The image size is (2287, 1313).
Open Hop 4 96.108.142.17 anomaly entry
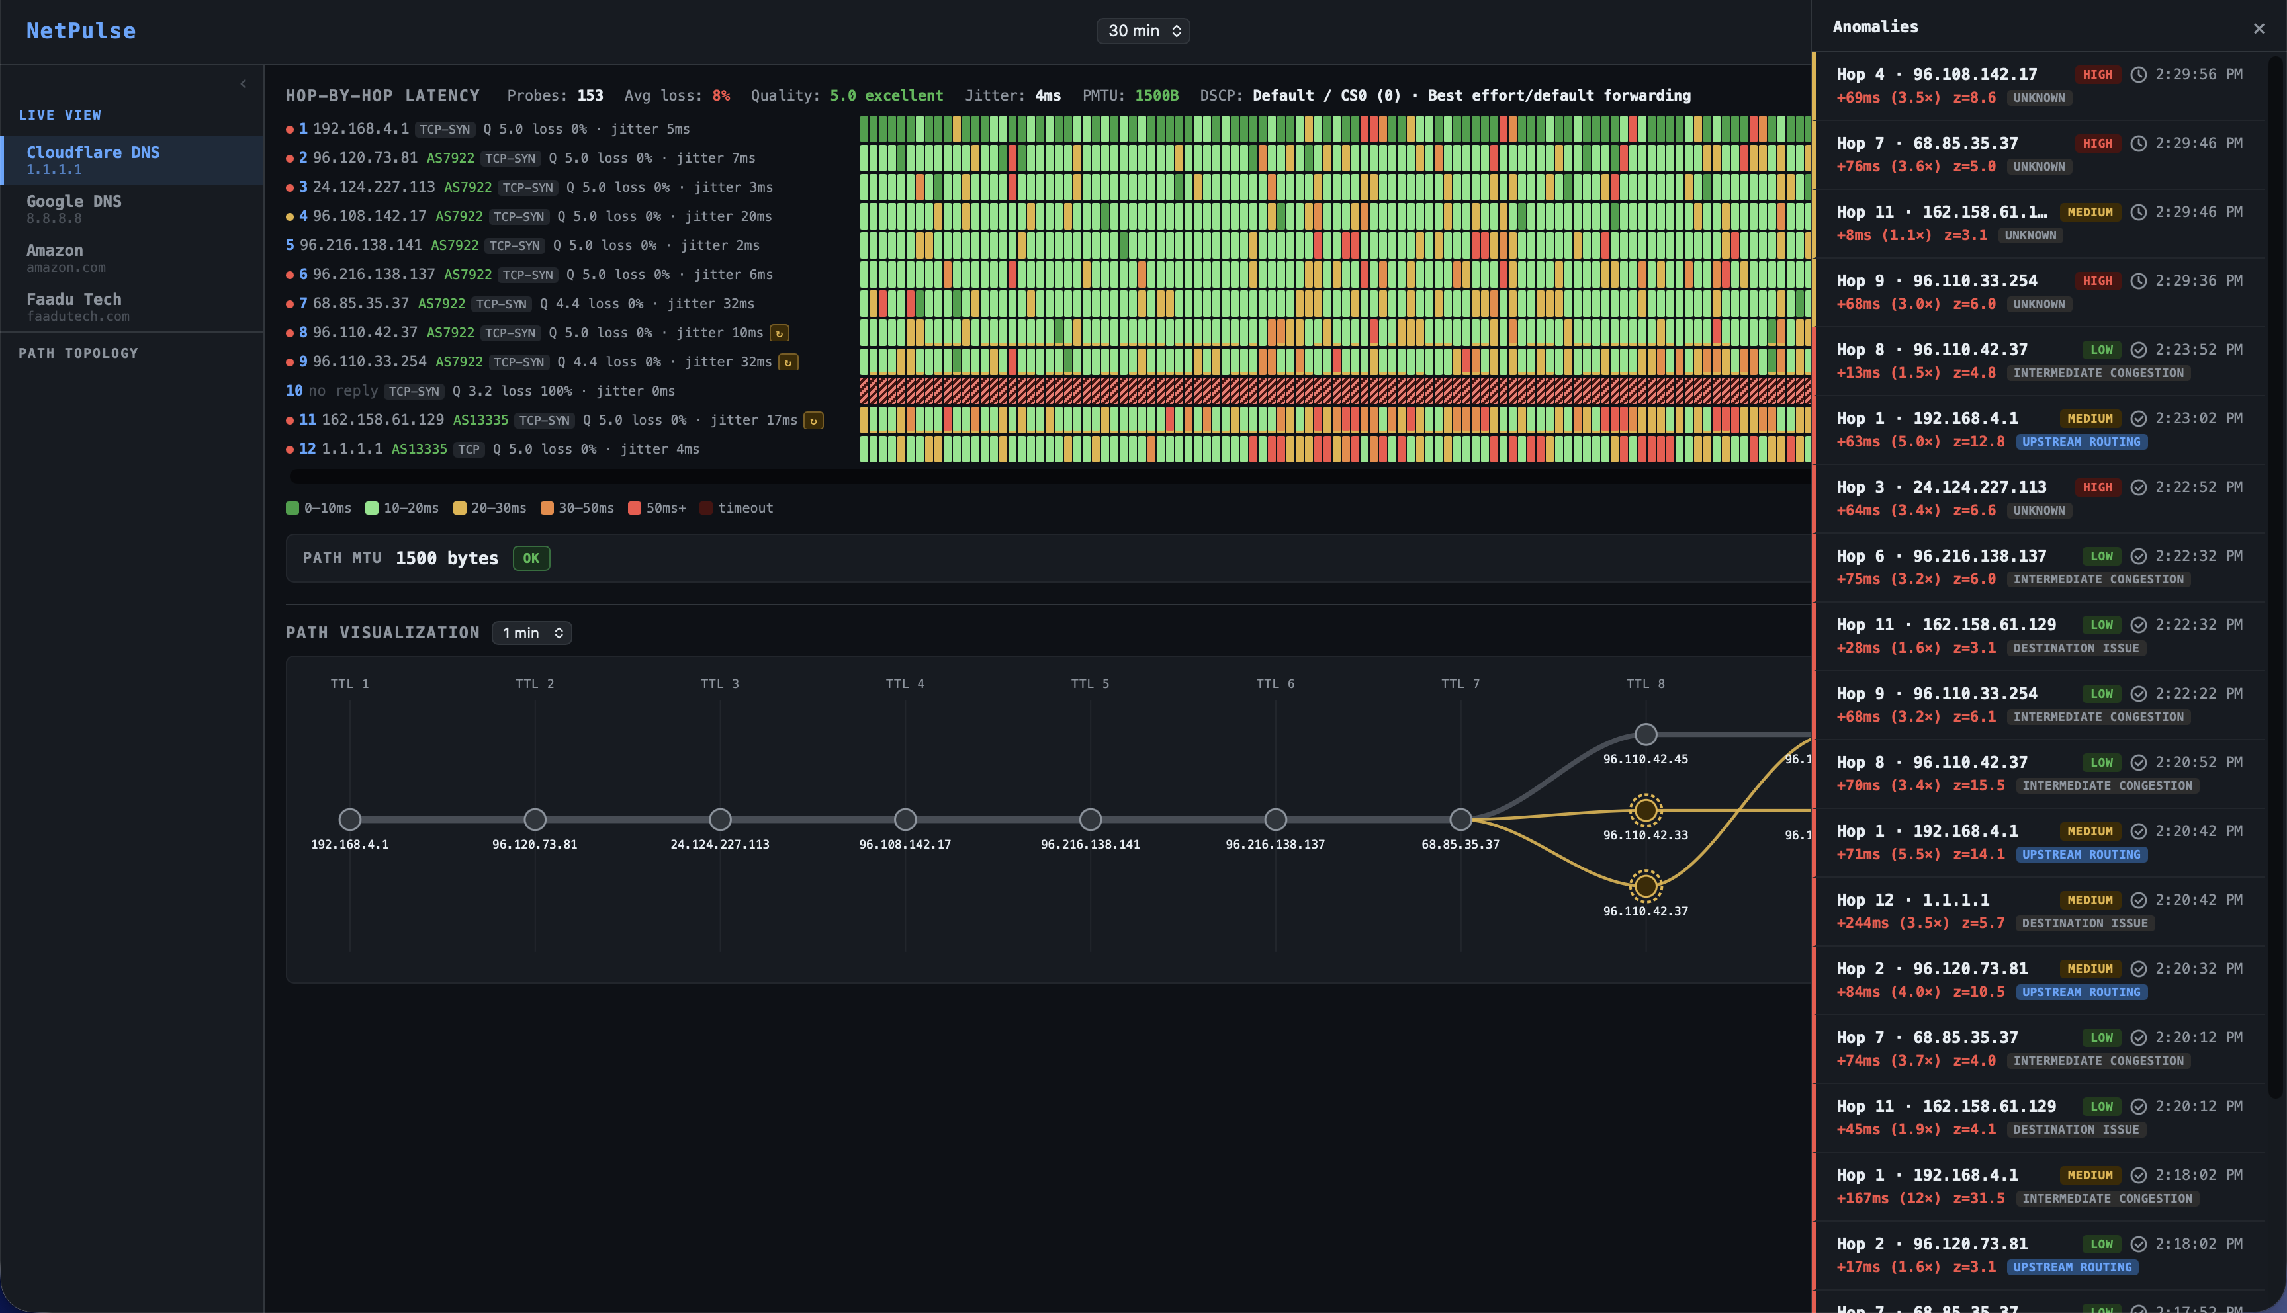pos(2039,86)
